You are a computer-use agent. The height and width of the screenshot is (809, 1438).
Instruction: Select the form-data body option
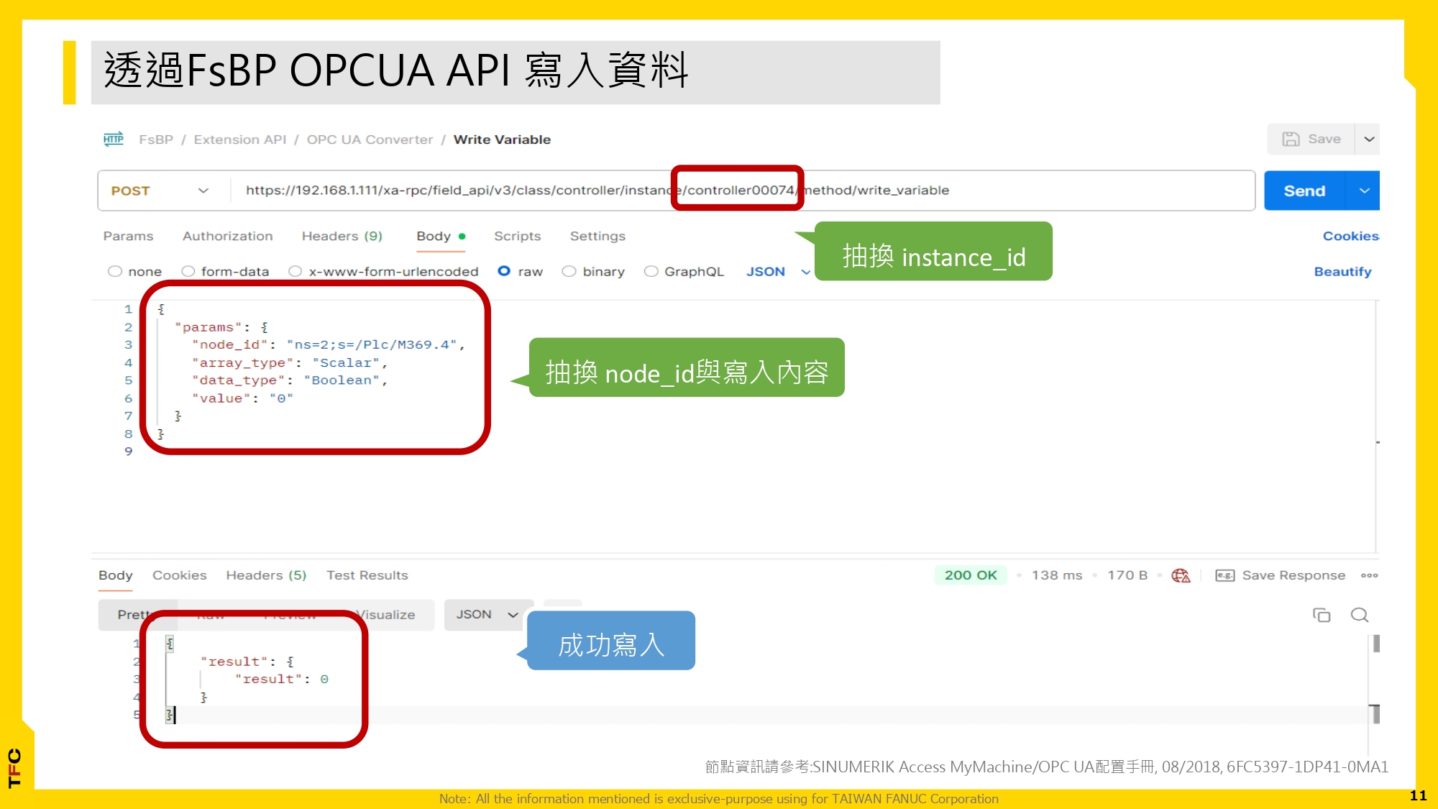pyautogui.click(x=188, y=271)
